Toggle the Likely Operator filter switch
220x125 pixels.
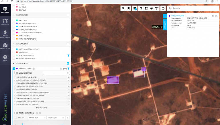click(16, 73)
